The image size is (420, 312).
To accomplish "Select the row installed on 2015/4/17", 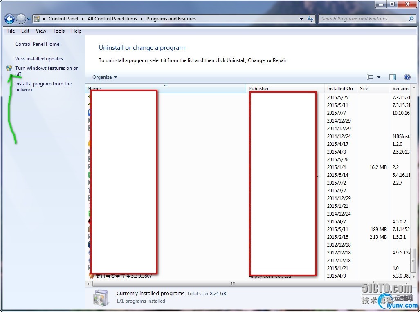I will point(248,144).
